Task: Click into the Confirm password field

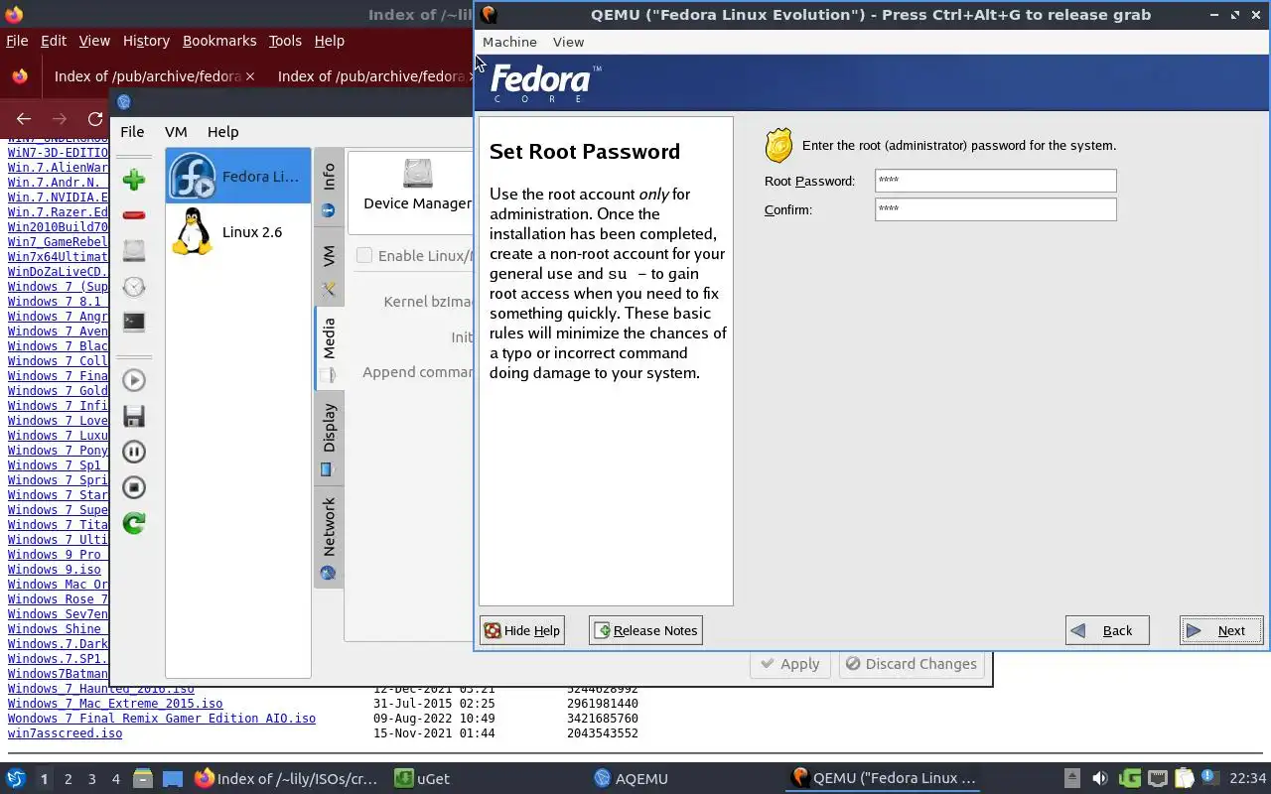Action: 995,209
